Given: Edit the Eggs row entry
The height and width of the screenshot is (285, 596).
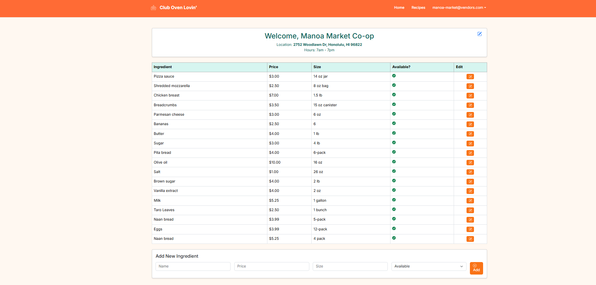Looking at the screenshot, I should tap(470, 229).
